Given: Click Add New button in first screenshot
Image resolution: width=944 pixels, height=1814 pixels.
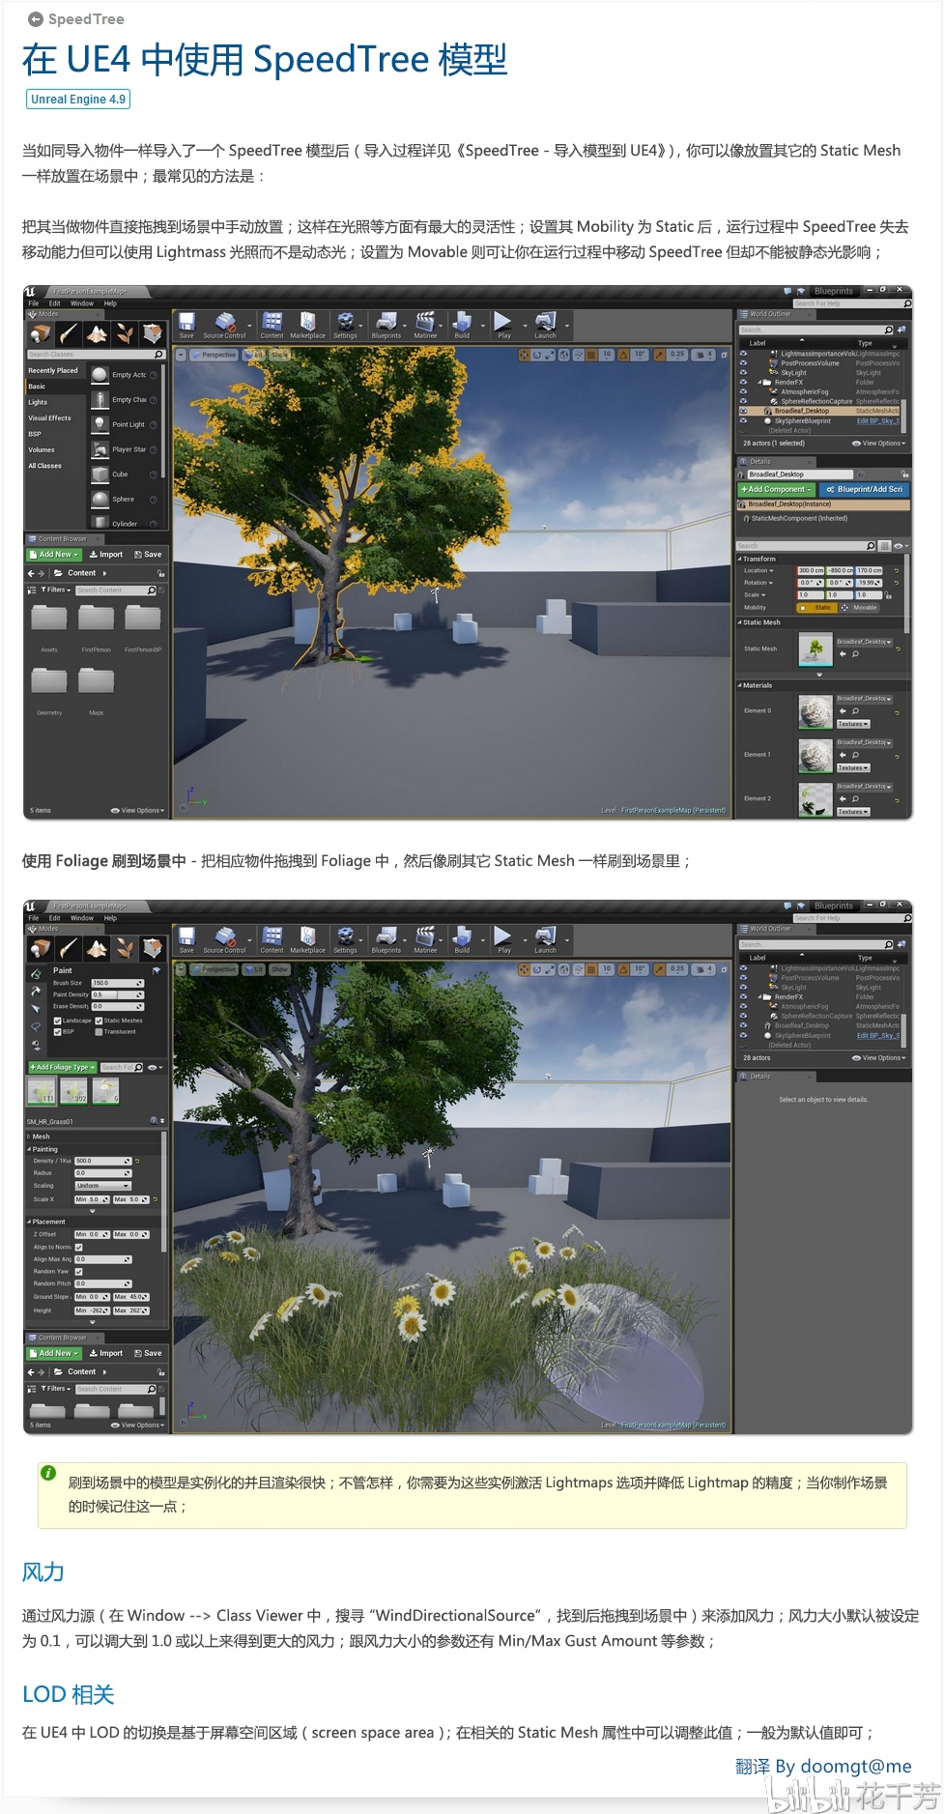Looking at the screenshot, I should [54, 555].
